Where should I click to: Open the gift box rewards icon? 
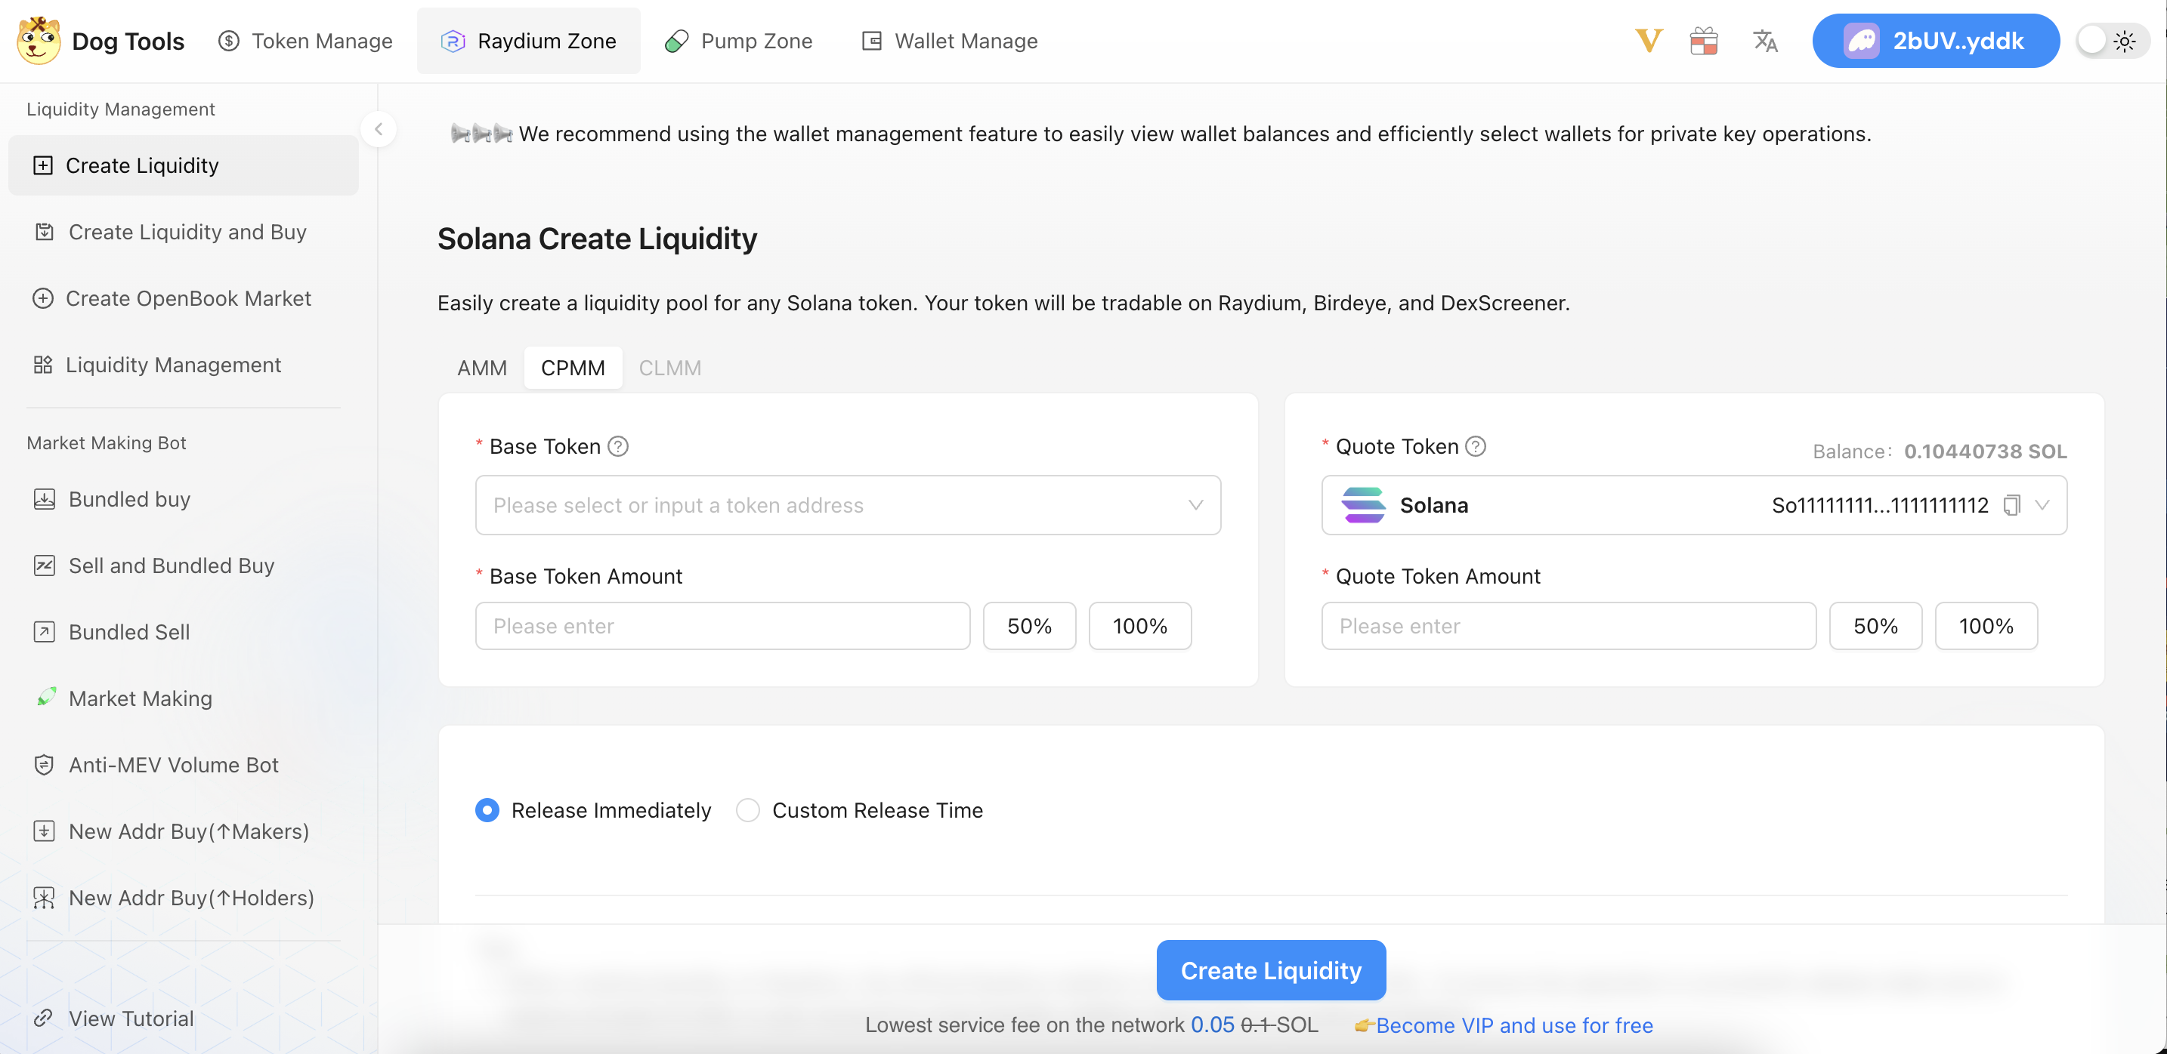click(x=1704, y=40)
